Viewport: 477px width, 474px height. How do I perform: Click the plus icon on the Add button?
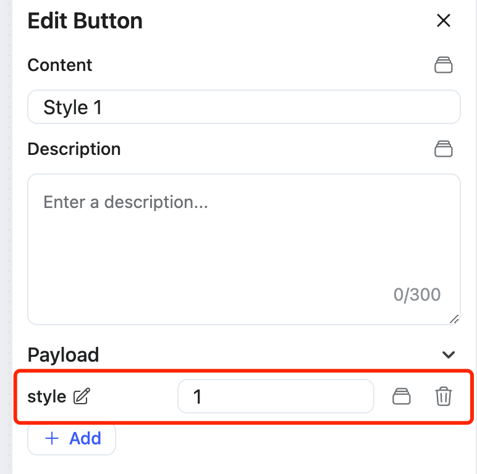[x=53, y=439]
